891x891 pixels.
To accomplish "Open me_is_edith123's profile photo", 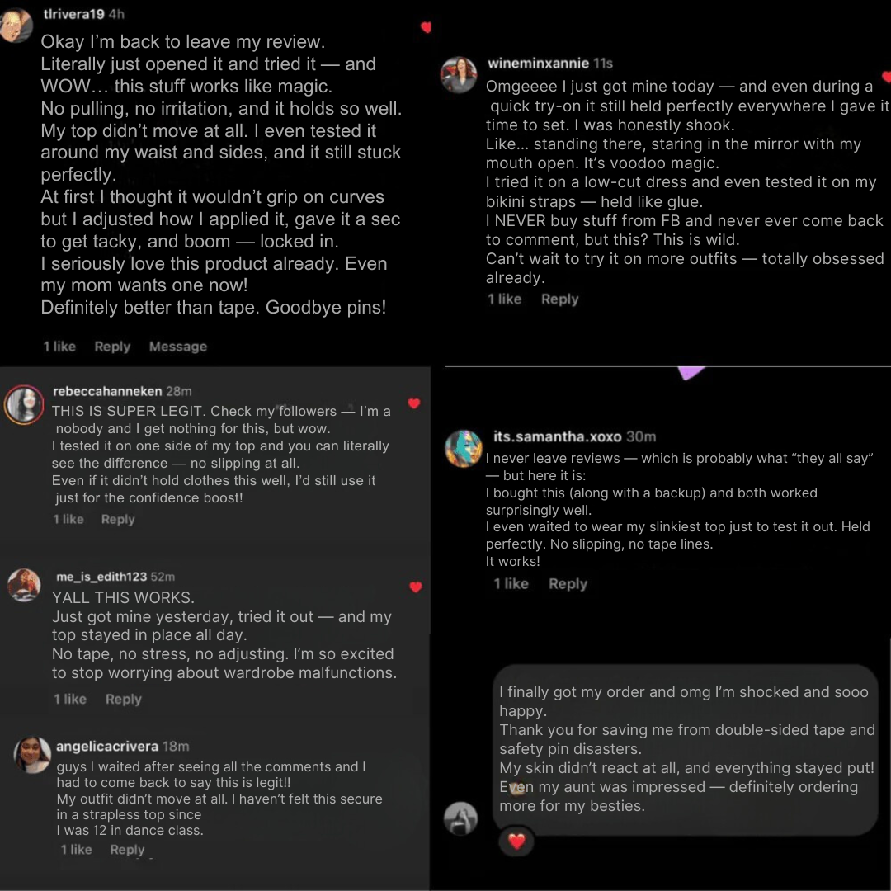I will [24, 585].
